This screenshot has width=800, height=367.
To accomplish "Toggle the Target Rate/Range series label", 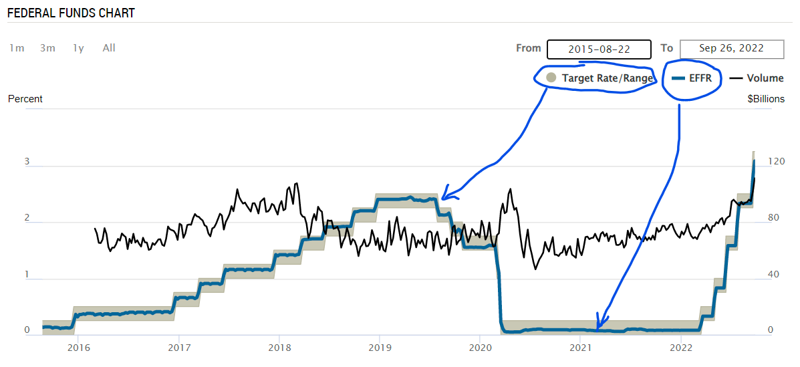I will coord(607,78).
